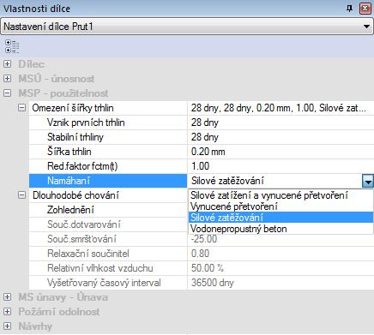Collapse Omezení šířky trhlin group

21,108
